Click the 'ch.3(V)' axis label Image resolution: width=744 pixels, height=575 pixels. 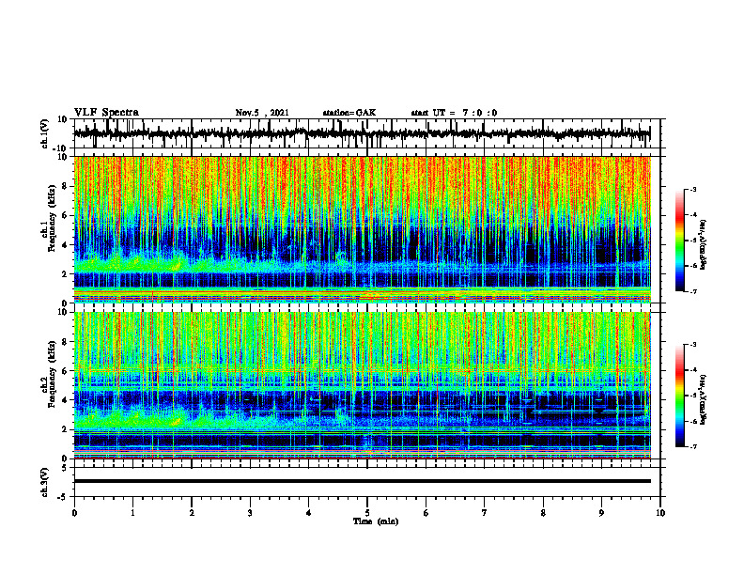tap(45, 482)
